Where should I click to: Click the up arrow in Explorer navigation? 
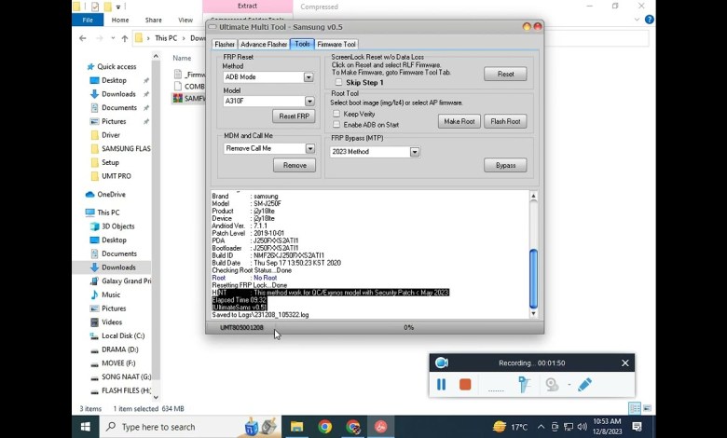(x=125, y=38)
